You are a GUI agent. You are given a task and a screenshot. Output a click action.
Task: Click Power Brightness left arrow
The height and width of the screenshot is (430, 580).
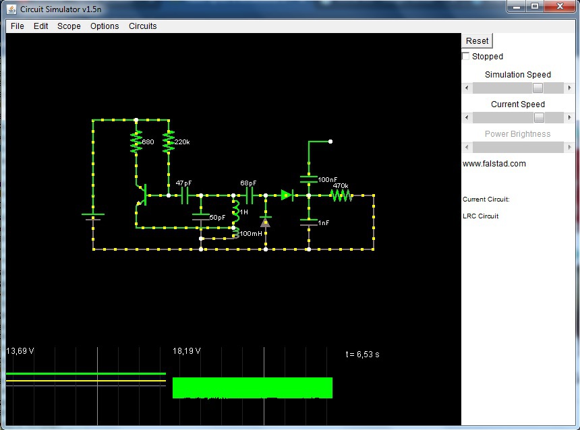point(467,147)
